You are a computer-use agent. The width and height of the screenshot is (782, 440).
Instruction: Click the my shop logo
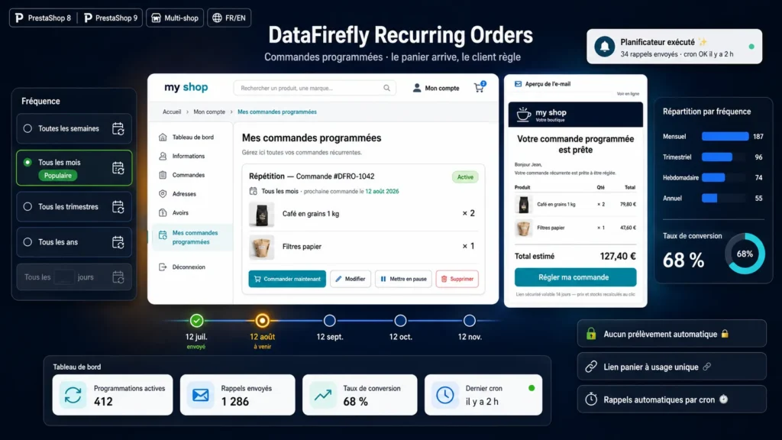pyautogui.click(x=186, y=87)
